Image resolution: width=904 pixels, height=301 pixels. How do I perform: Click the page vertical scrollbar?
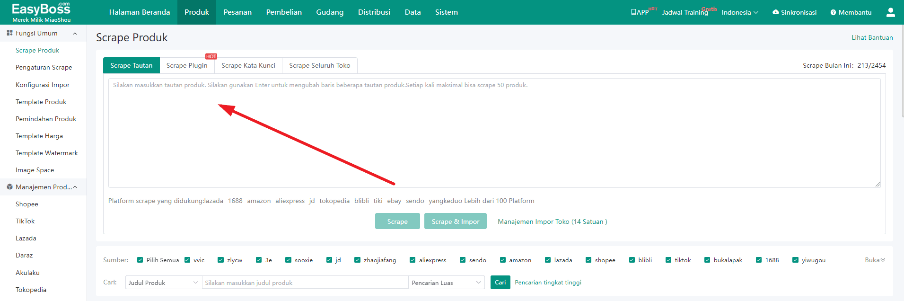coord(902,71)
